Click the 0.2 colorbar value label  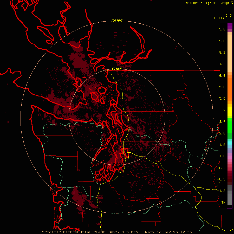click(x=222, y=168)
